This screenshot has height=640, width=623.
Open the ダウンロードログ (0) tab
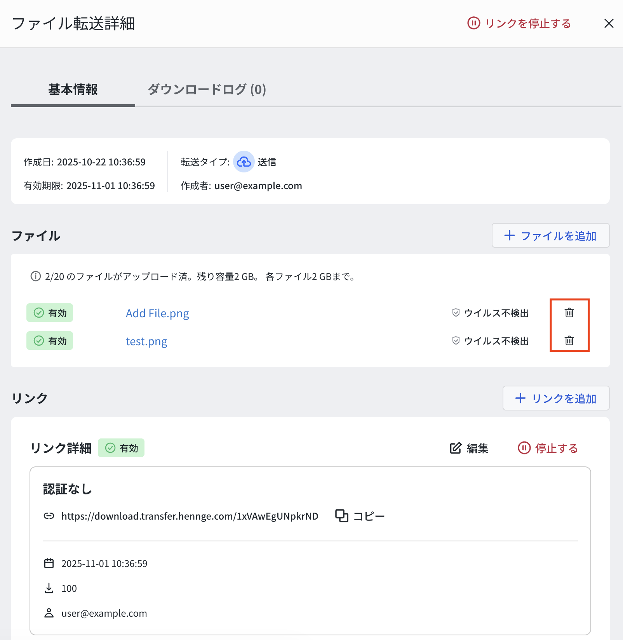207,90
